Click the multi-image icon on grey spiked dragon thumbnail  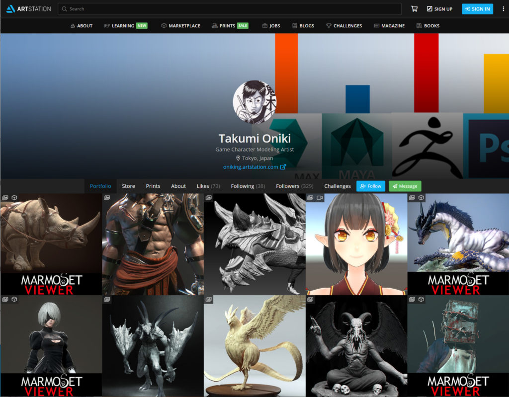pyautogui.click(x=209, y=198)
